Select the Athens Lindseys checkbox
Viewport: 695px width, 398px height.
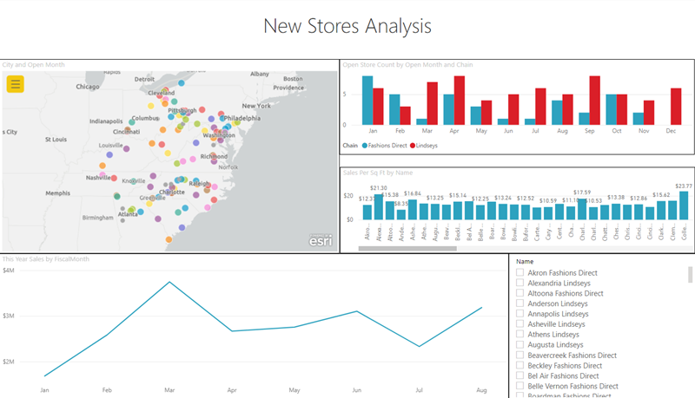(x=520, y=334)
